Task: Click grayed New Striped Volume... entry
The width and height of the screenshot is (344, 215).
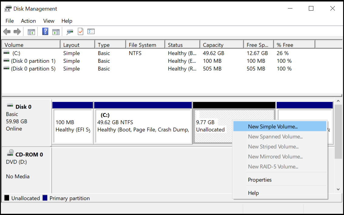Action: tap(280, 146)
